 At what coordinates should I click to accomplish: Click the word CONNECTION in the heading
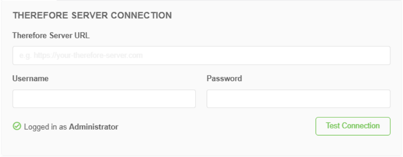(141, 16)
